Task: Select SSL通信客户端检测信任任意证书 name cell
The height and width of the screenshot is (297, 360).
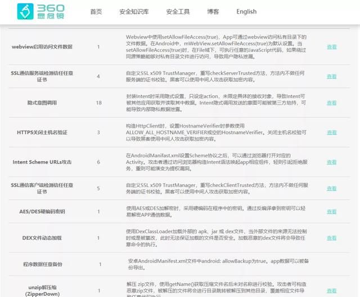Action: [42, 188]
